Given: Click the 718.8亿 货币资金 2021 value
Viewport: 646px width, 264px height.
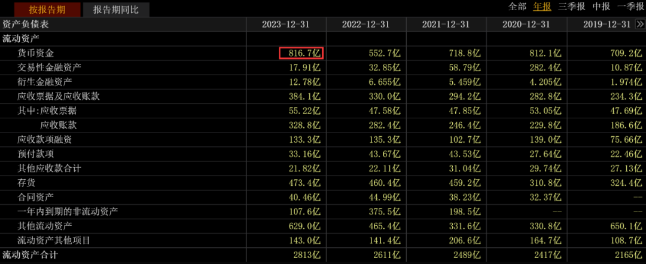Looking at the screenshot, I should 465,54.
